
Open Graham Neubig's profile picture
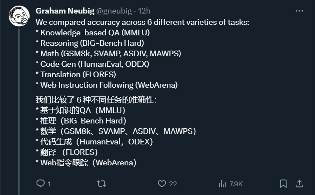pos(19,17)
